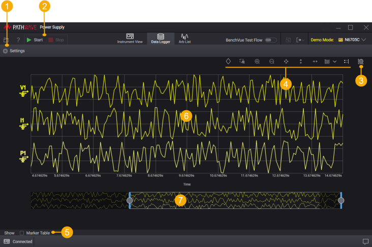Click the unselected overview region
Image resolution: width=372 pixels, height=247 pixels.
tap(80, 200)
